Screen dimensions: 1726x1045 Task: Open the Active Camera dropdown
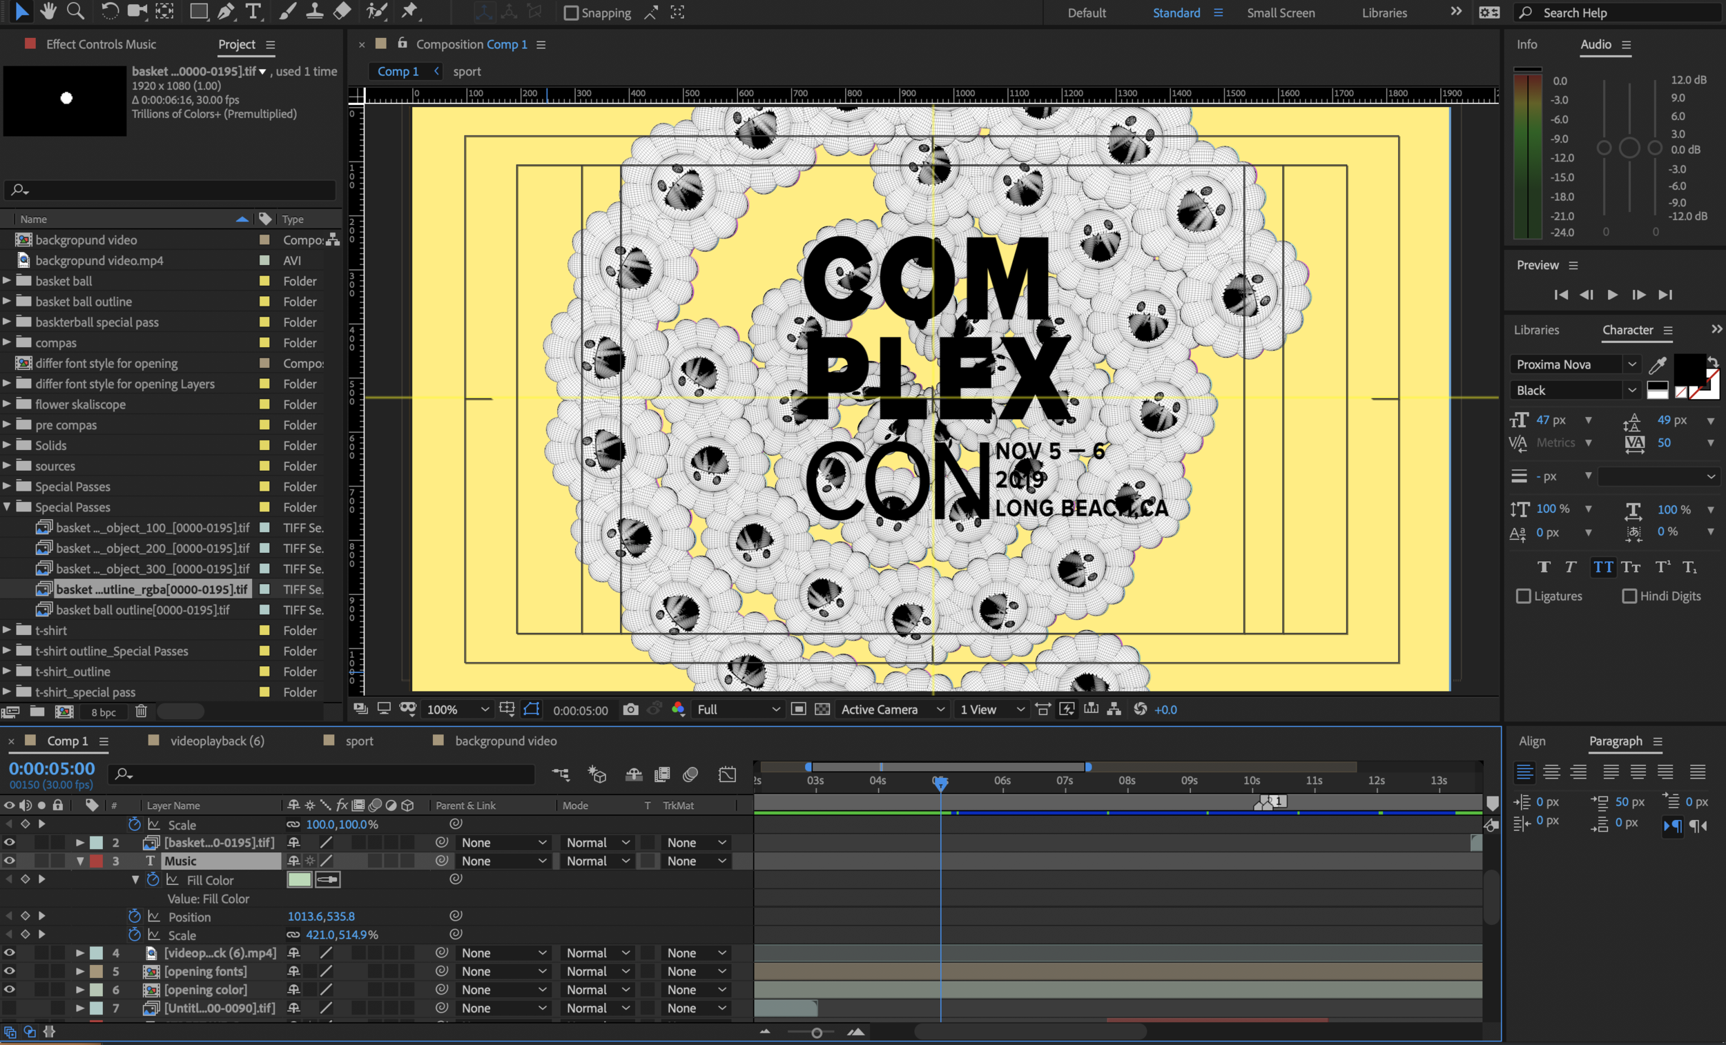click(x=893, y=710)
